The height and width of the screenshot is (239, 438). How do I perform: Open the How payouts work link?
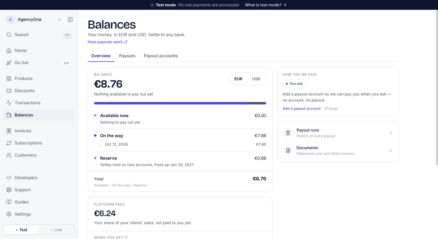[108, 42]
